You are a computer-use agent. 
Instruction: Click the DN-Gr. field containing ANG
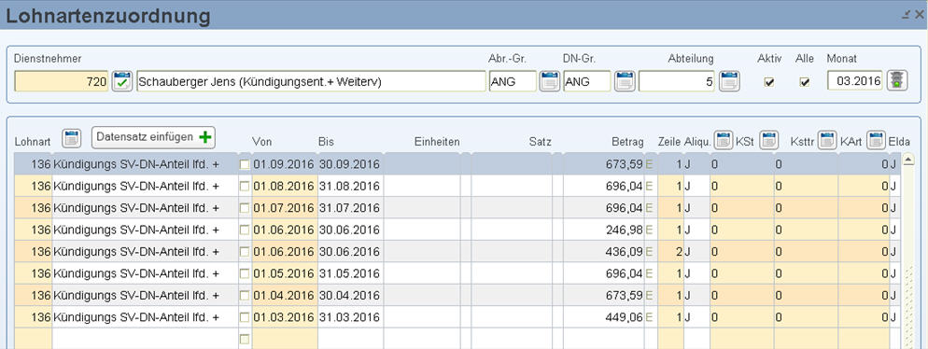tap(587, 81)
